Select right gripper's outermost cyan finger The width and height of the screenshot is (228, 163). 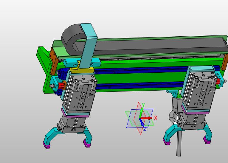pos(208,133)
